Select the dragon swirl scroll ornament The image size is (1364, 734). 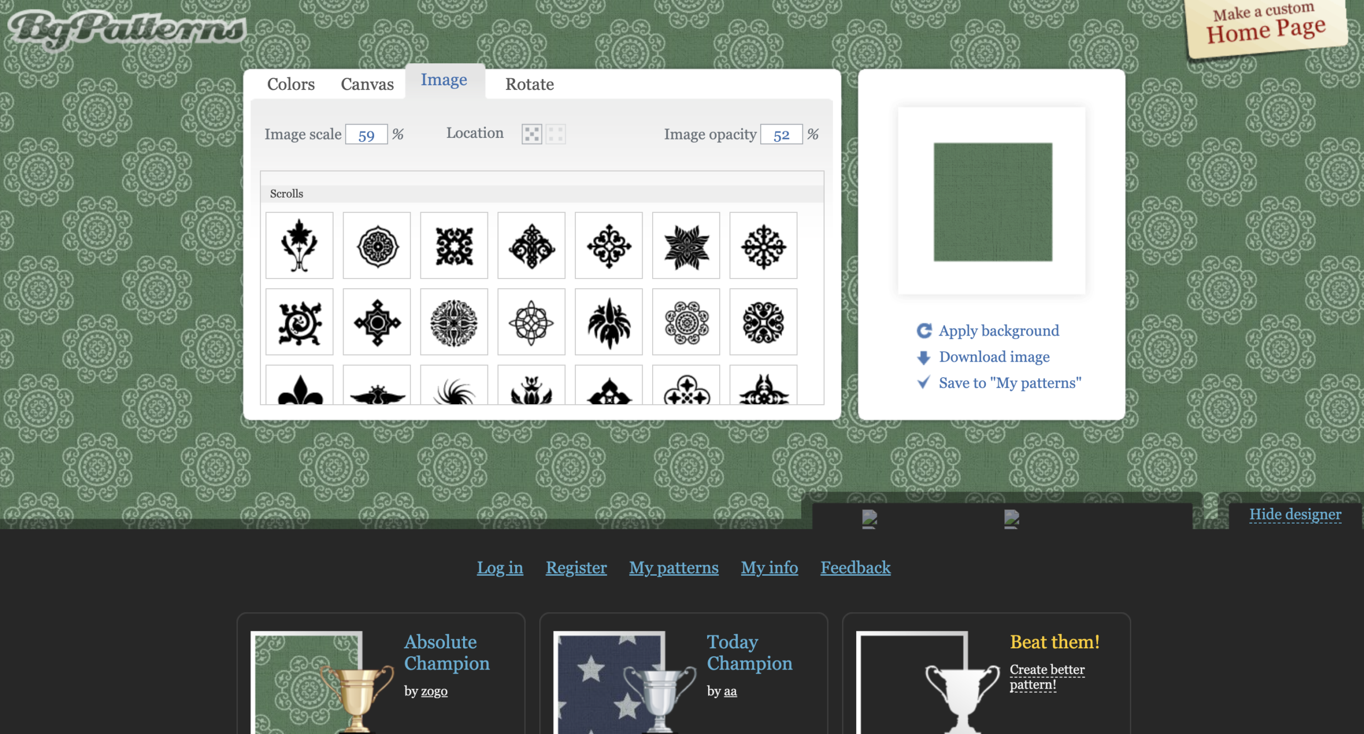[299, 322]
